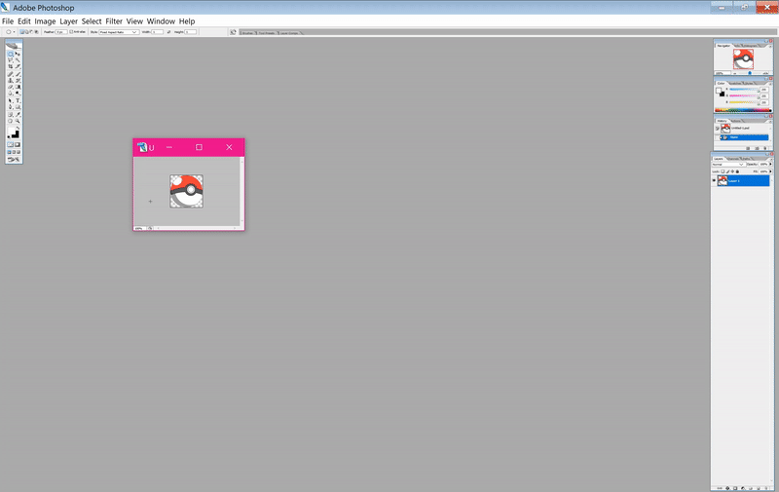Select the Move tool in the toolbox
This screenshot has height=492, width=779.
(18, 55)
